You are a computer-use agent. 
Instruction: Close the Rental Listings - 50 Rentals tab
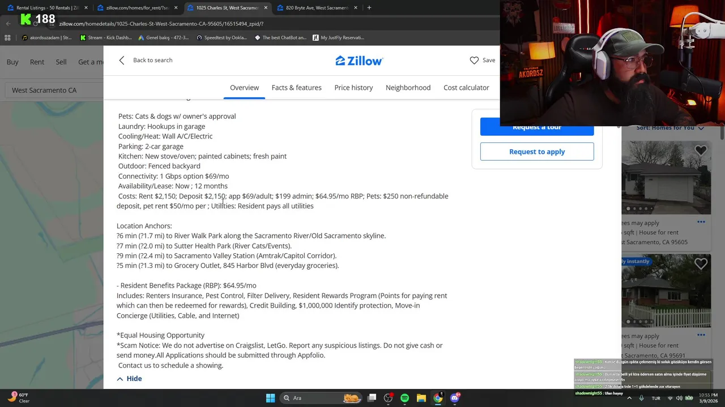pyautogui.click(x=86, y=8)
